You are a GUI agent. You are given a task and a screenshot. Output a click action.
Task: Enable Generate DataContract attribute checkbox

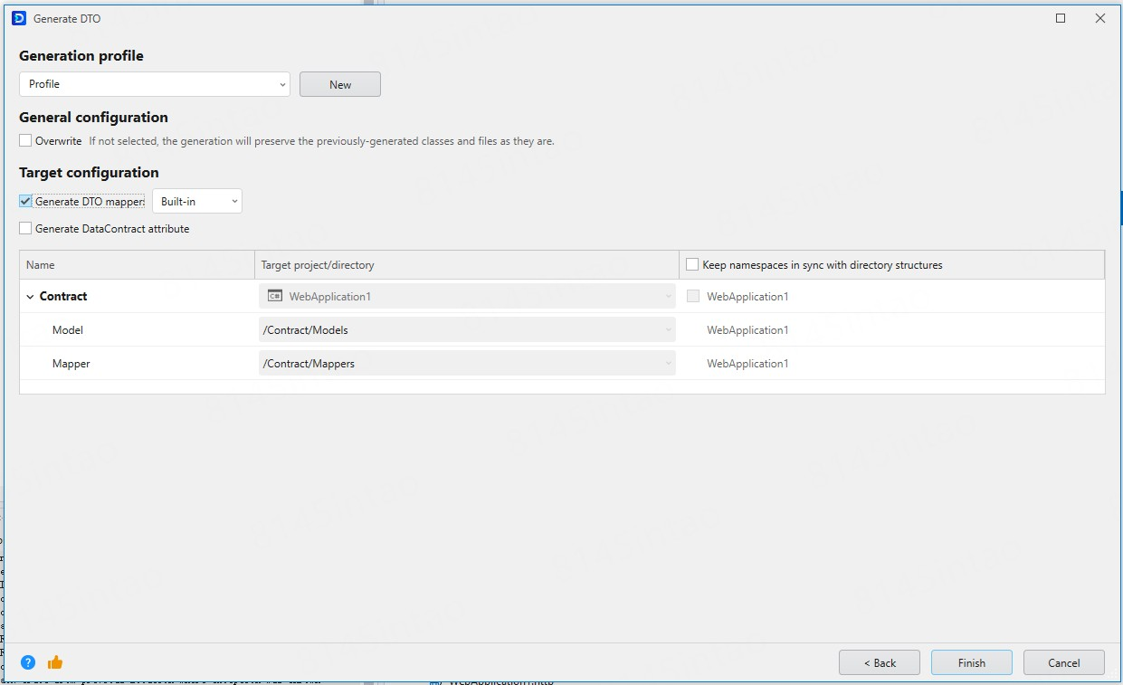pyautogui.click(x=25, y=229)
